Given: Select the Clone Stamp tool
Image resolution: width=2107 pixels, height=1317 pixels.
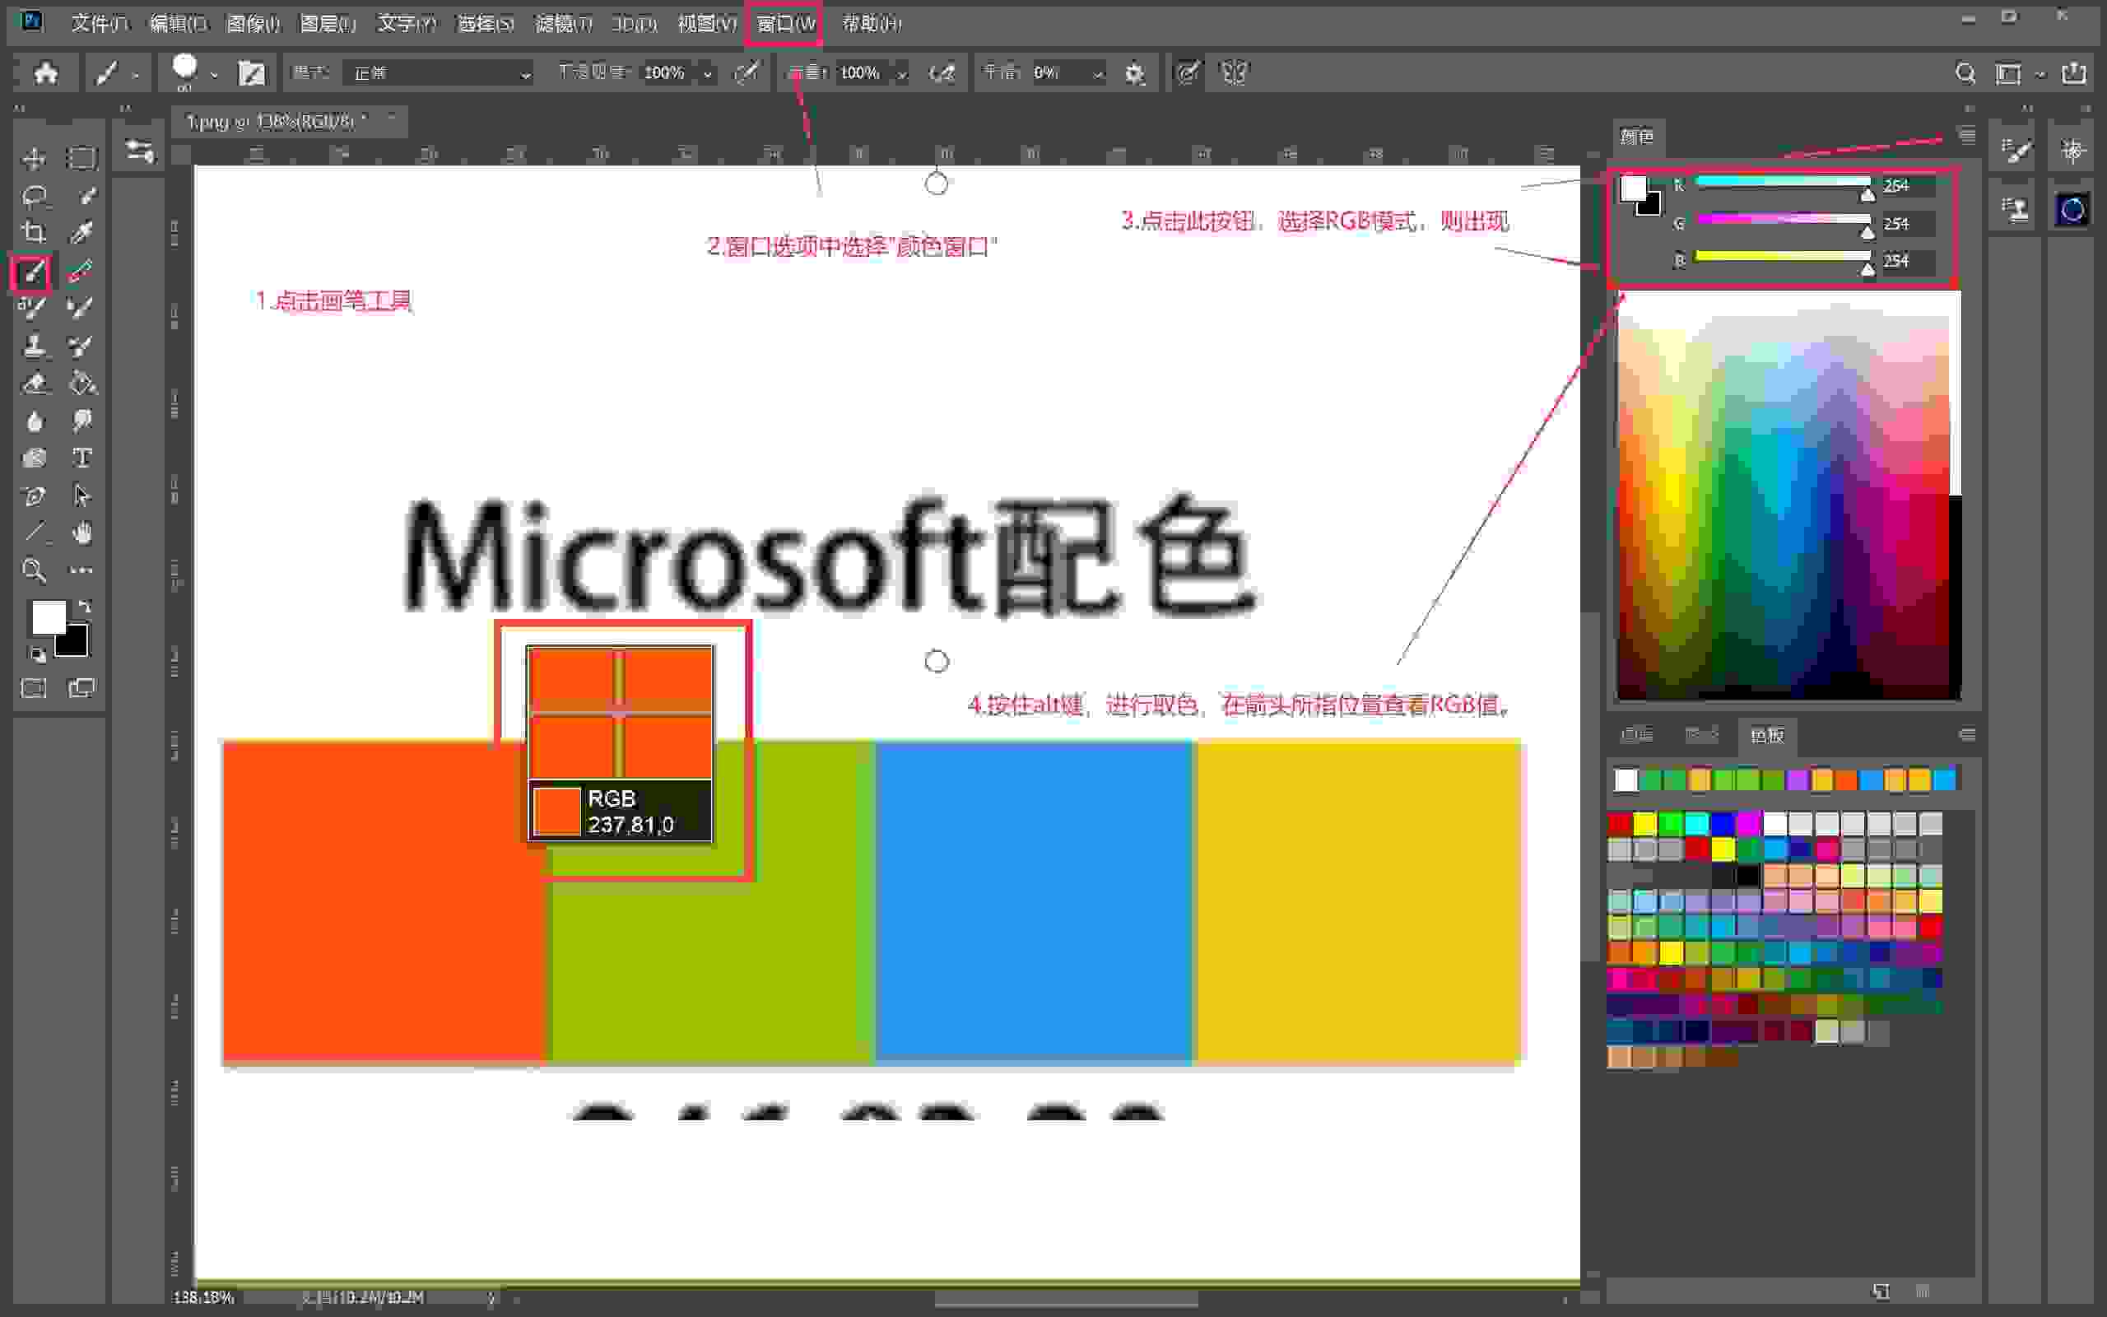Looking at the screenshot, I should [34, 346].
